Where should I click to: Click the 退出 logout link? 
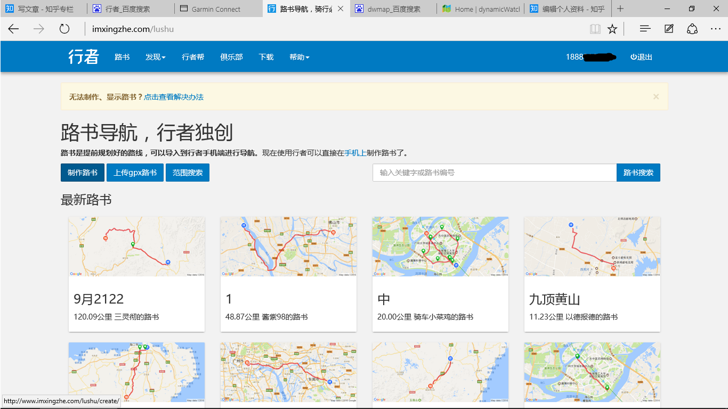point(641,57)
